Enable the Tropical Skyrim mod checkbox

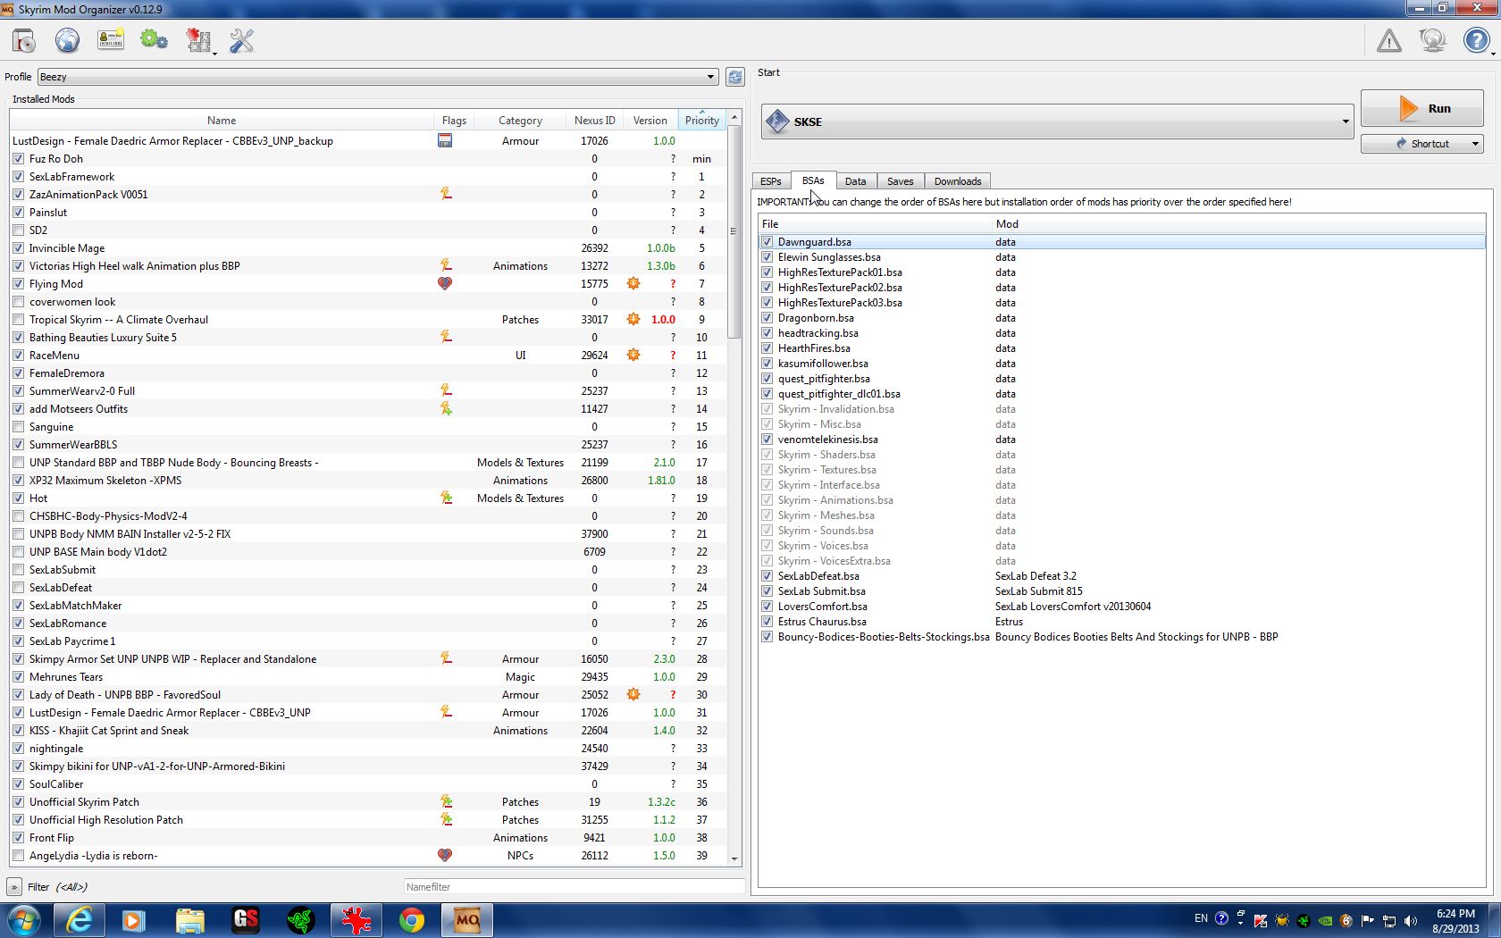(x=19, y=320)
